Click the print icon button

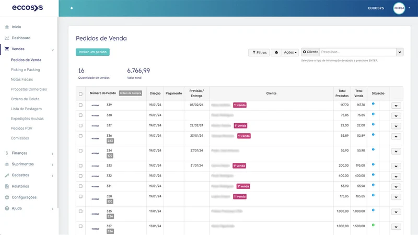[x=276, y=53]
